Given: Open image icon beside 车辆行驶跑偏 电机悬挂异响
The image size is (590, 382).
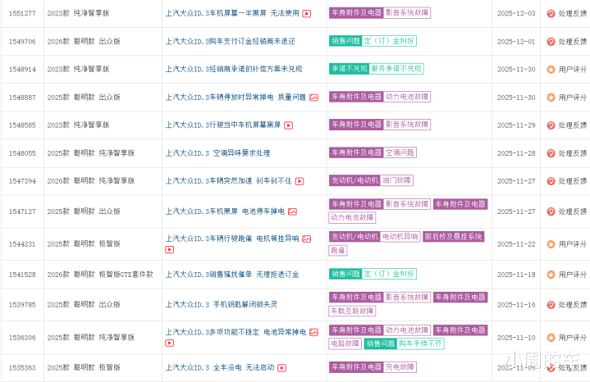Looking at the screenshot, I should (306, 239).
